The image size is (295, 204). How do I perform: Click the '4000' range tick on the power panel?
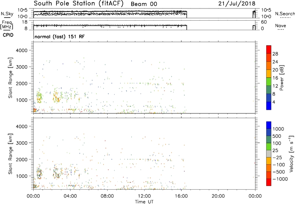click(x=22, y=50)
